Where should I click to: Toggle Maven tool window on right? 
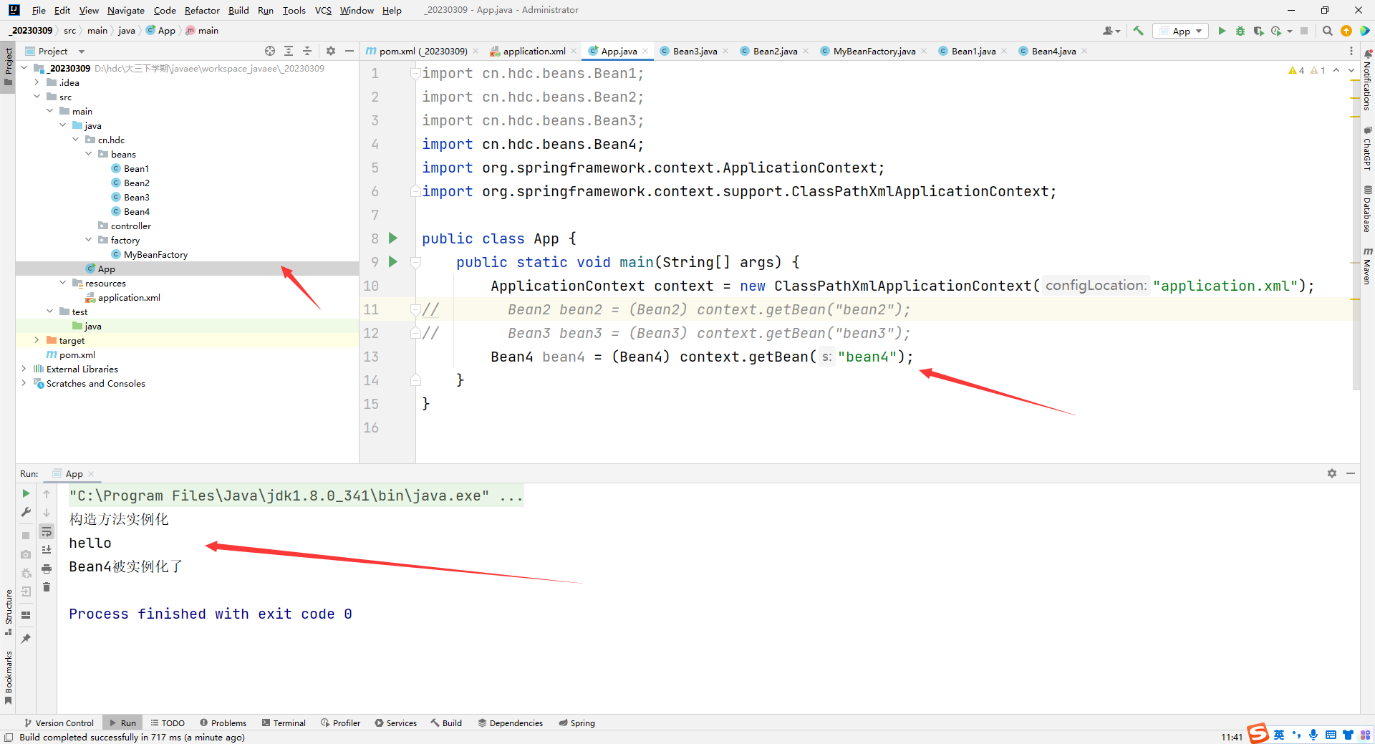(1367, 266)
